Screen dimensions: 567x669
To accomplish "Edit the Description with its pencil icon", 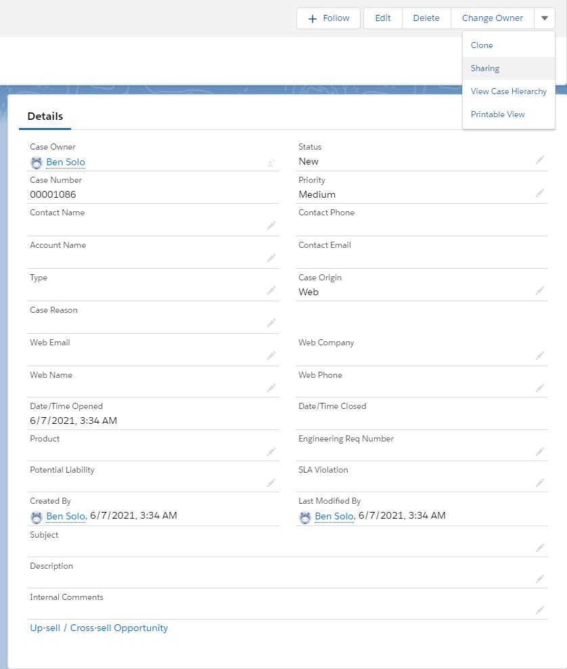I will 539,578.
